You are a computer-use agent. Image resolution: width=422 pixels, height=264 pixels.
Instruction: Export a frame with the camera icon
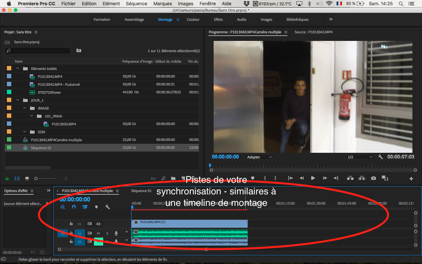373,178
